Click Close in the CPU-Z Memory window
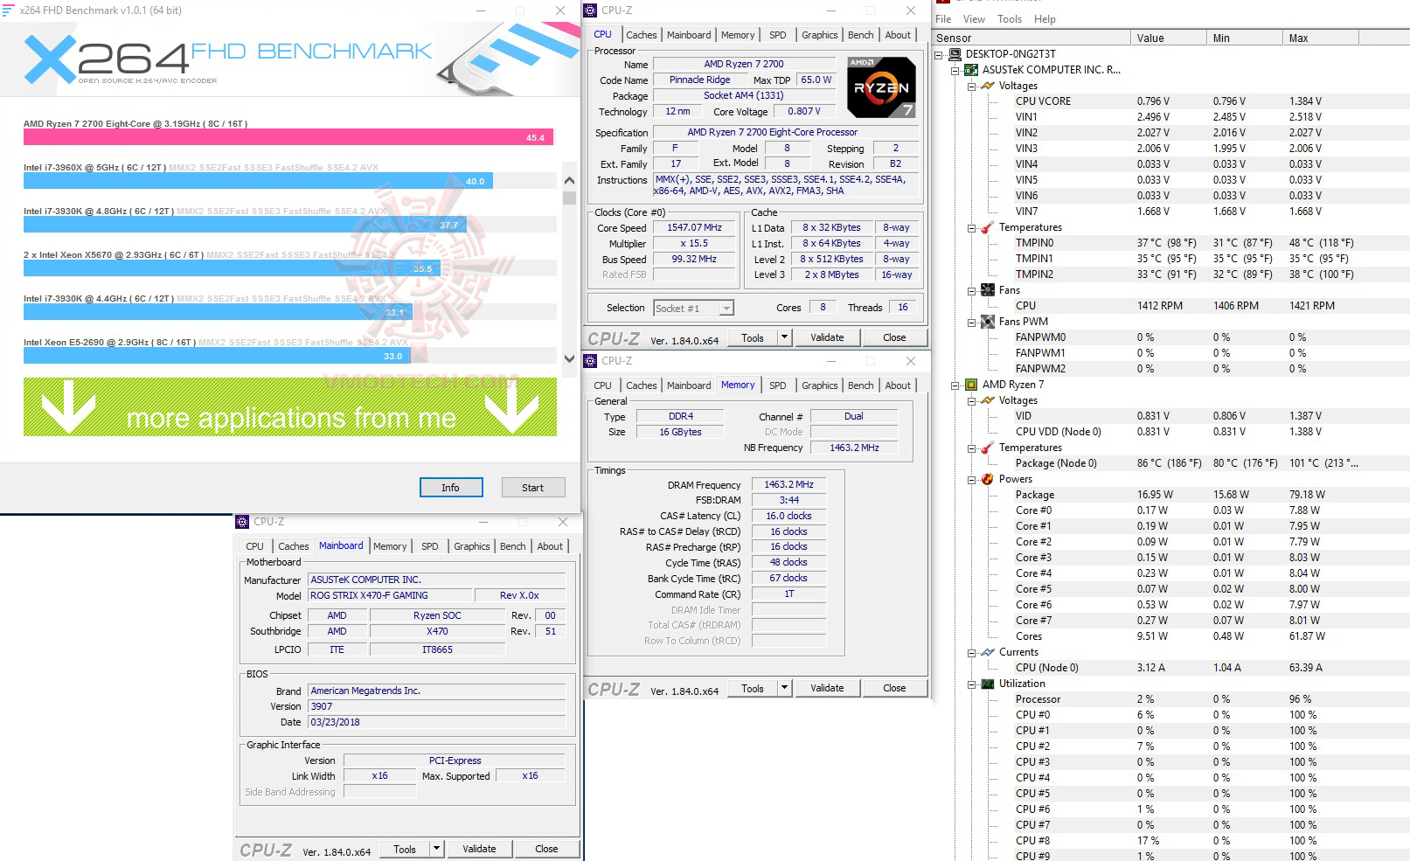 pos(894,688)
